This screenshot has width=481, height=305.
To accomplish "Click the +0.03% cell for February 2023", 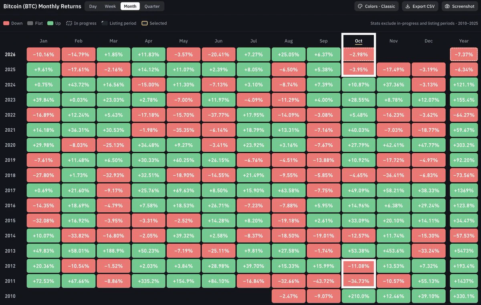I will [x=79, y=100].
